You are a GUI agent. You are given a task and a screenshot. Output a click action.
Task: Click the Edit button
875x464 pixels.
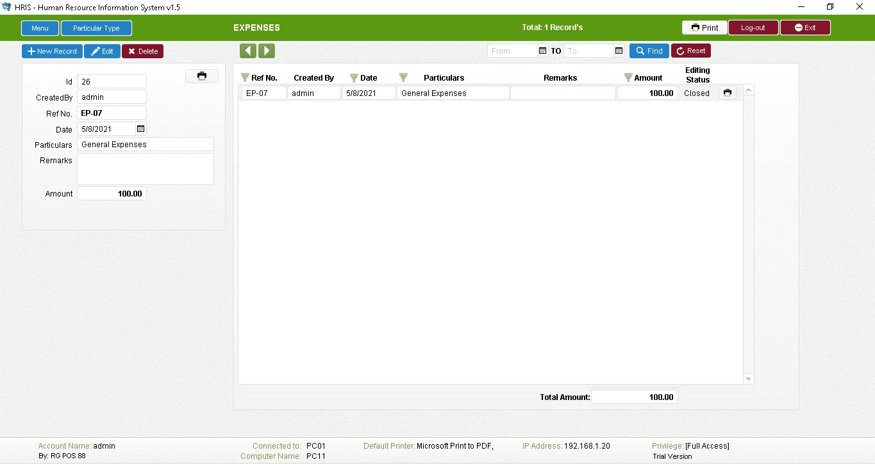tap(102, 51)
